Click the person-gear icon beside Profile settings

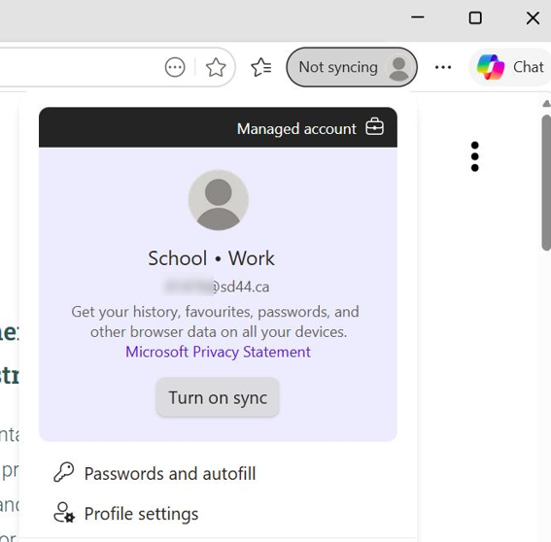[x=64, y=513]
